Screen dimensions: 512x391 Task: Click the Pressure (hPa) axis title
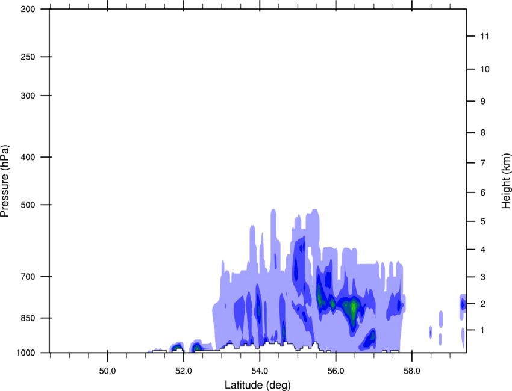(5, 180)
